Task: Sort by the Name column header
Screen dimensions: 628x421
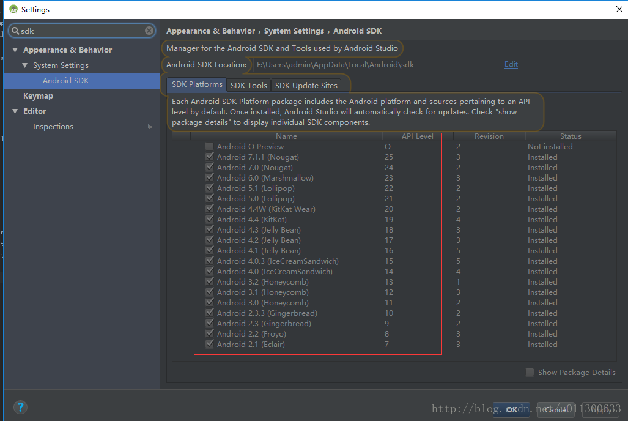Action: coord(286,136)
